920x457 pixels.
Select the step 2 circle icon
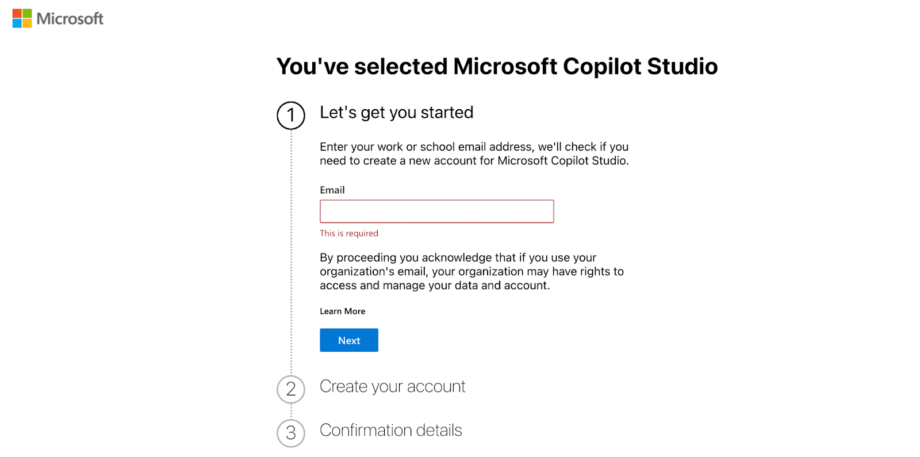[291, 389]
